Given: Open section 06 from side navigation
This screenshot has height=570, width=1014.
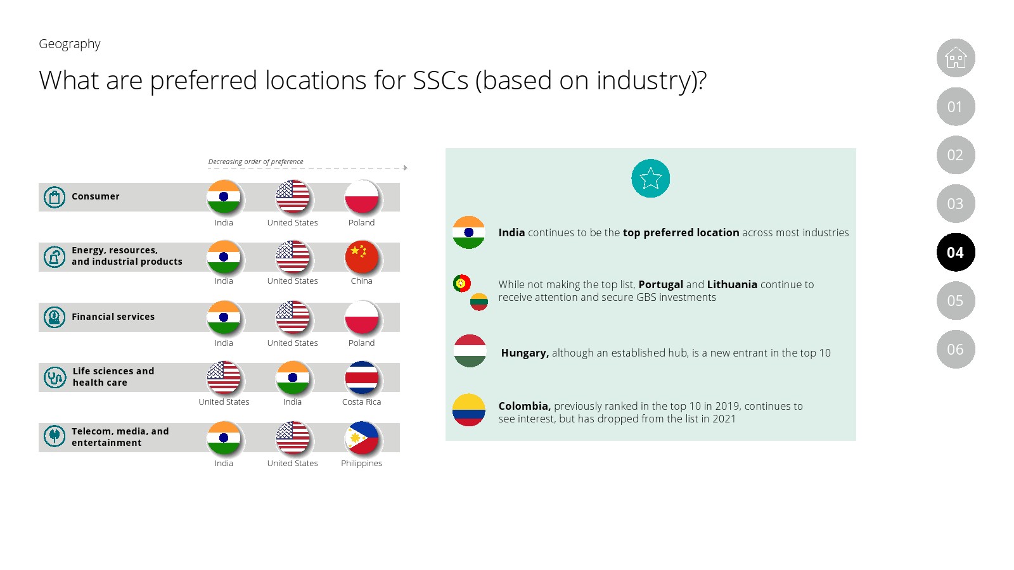Looking at the screenshot, I should point(955,349).
